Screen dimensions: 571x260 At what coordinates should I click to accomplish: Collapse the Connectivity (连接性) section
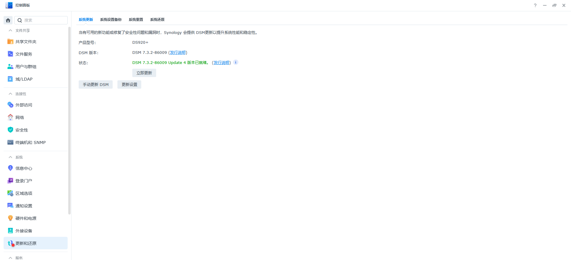pos(10,94)
